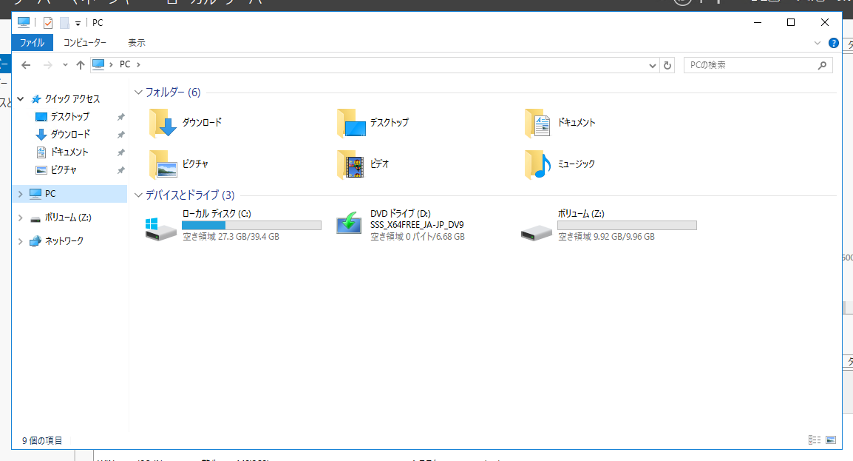Open Customize Quick Access Toolbar dropdown
The image size is (853, 461).
click(x=78, y=24)
